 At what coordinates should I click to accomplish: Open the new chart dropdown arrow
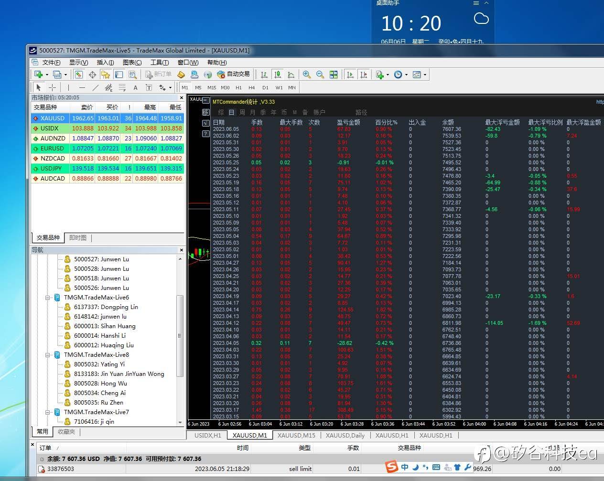coord(47,75)
